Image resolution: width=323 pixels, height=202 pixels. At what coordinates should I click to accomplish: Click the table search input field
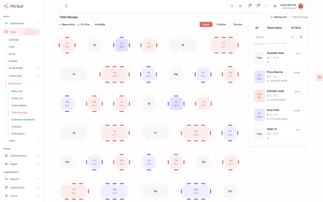click(273, 37)
